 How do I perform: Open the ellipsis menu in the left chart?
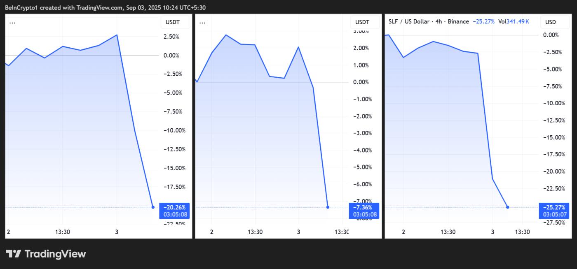coord(12,22)
